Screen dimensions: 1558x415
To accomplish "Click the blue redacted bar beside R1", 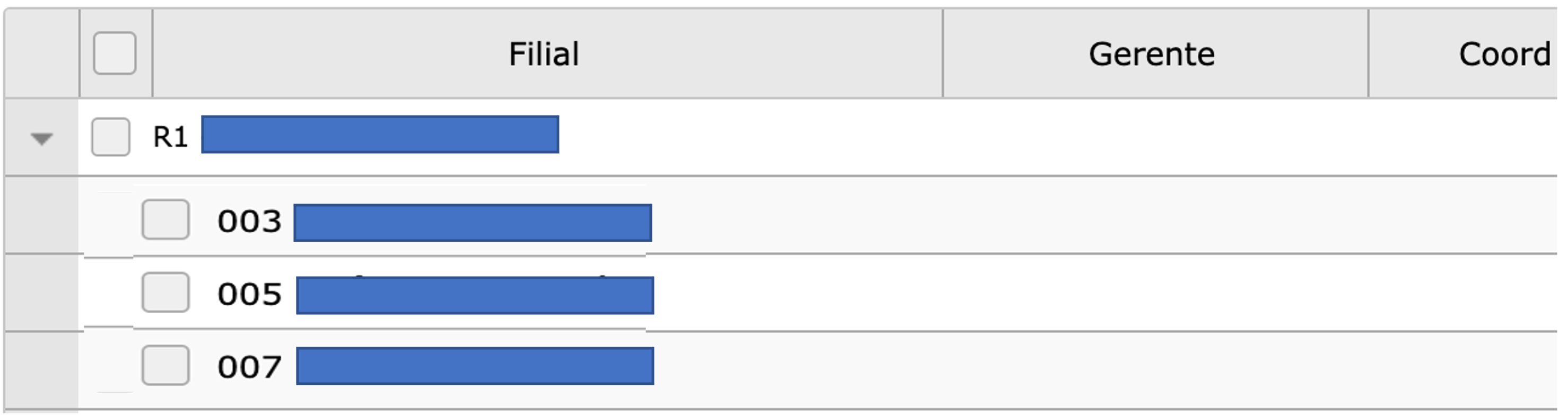I will (x=380, y=134).
